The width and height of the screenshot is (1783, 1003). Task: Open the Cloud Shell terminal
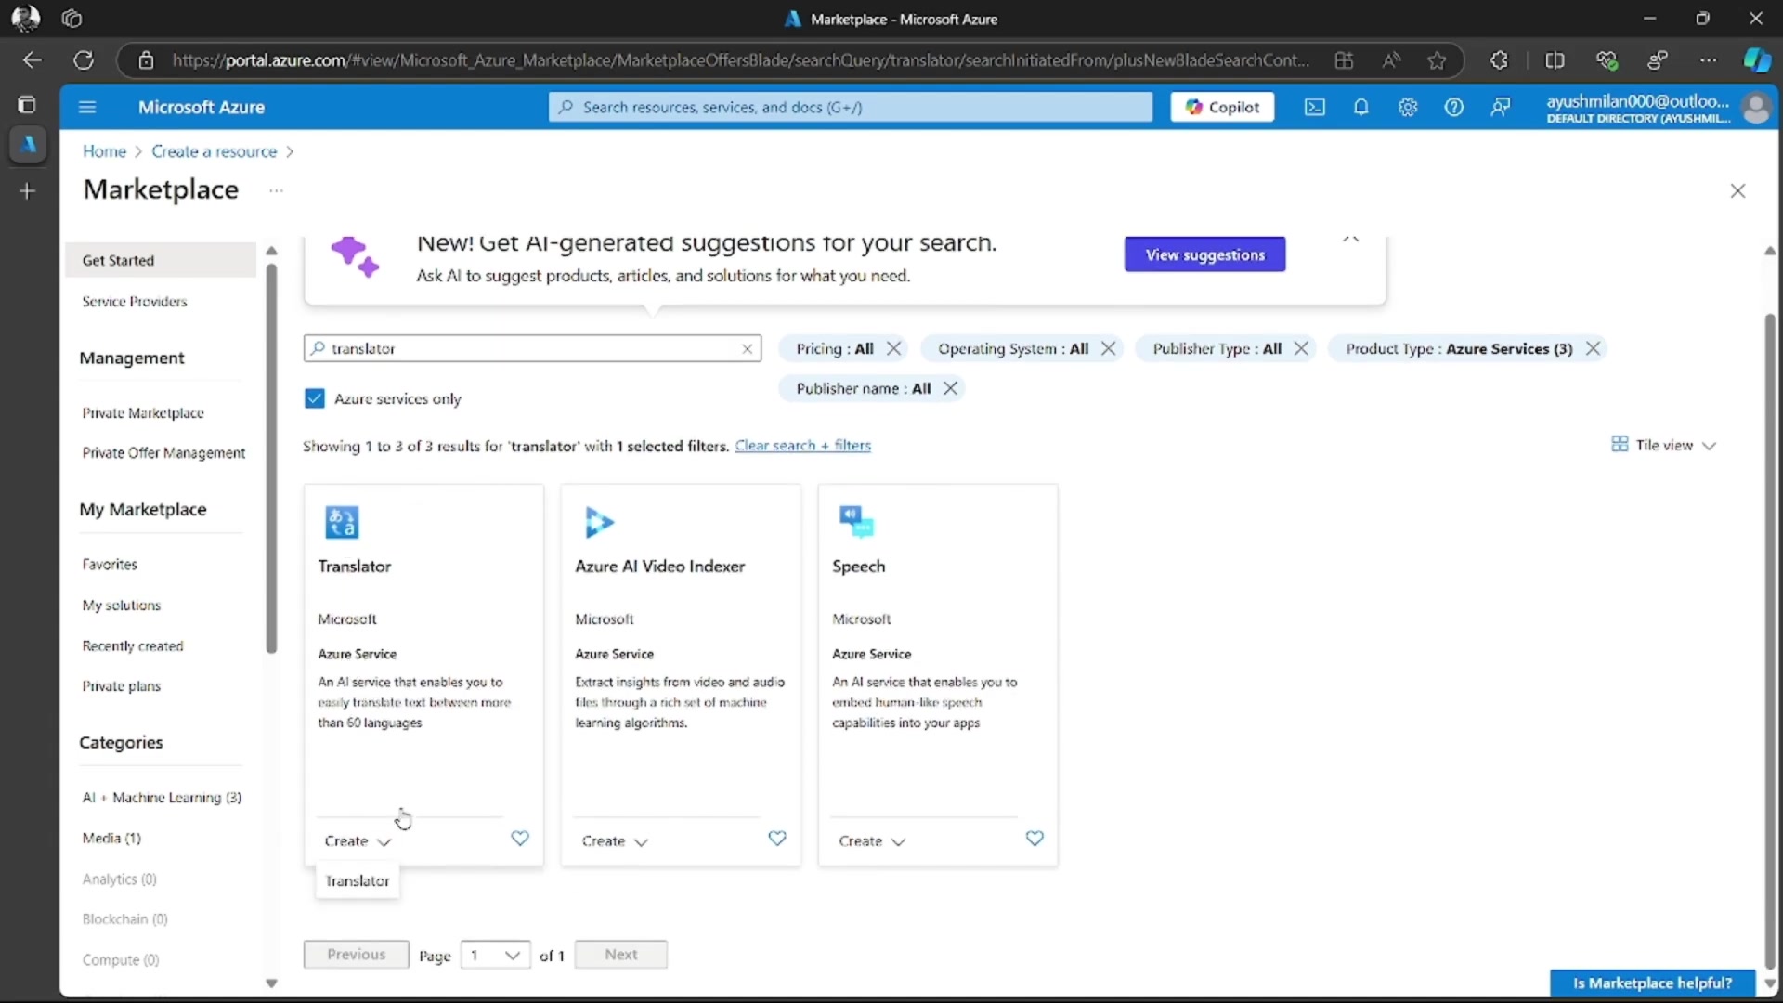click(x=1315, y=107)
